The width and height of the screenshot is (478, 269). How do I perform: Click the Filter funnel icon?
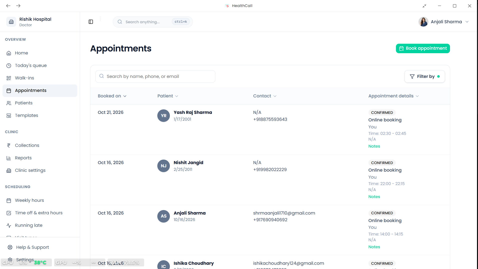(x=412, y=76)
